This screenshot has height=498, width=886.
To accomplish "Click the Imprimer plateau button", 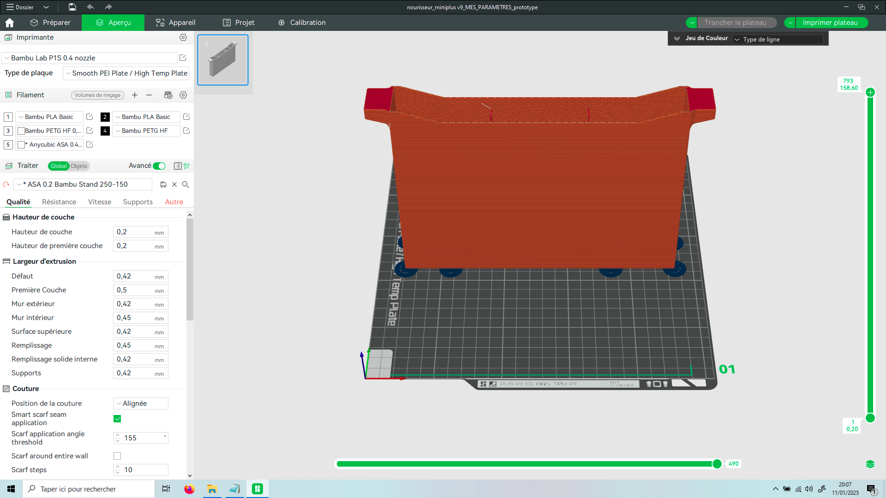I will (830, 23).
